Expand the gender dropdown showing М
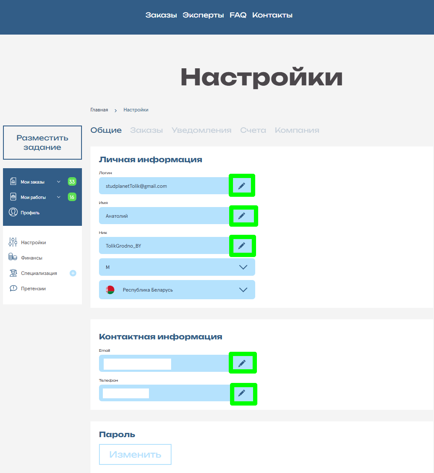Screen dimensions: 434x473 [177, 267]
